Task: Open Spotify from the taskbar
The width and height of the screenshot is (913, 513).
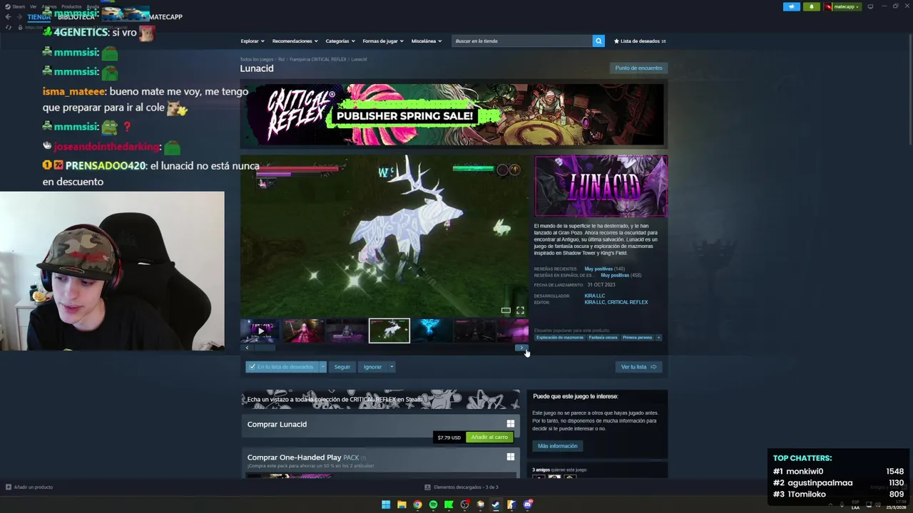Action: (x=433, y=504)
